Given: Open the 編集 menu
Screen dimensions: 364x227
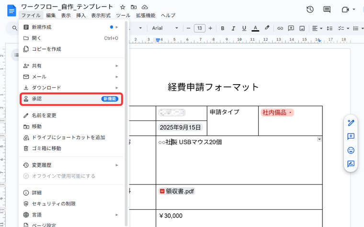Looking at the screenshot, I should point(51,15).
